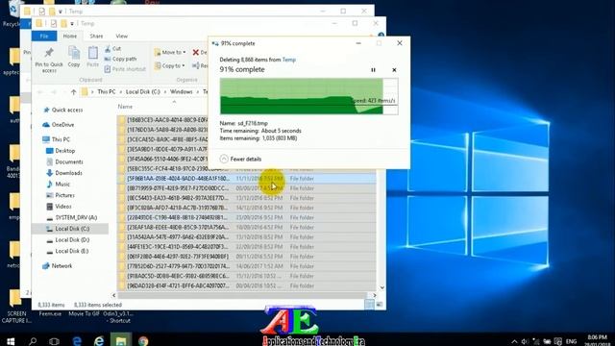615x346 pixels.
Task: Open the Feem.exe desktop icon
Action: click(x=50, y=314)
